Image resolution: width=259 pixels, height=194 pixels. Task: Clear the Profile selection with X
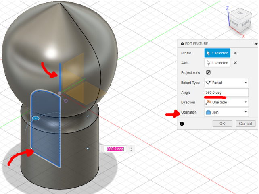(235, 53)
